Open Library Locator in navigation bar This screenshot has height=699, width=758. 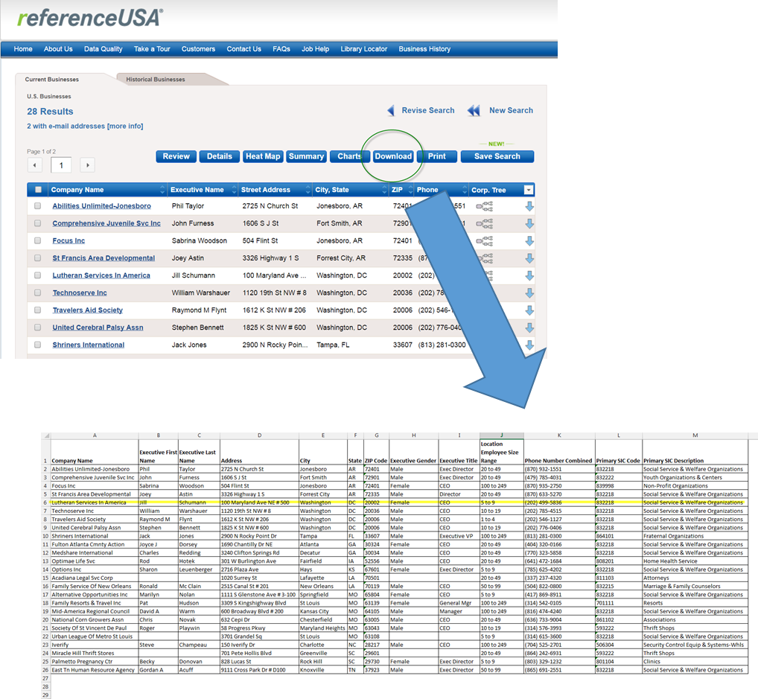[363, 49]
